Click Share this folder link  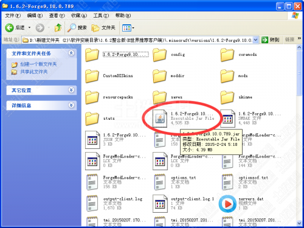(x=34, y=72)
